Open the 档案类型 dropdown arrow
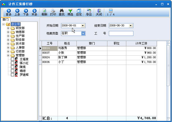The height and width of the screenshot is (122, 172). [x=83, y=33]
